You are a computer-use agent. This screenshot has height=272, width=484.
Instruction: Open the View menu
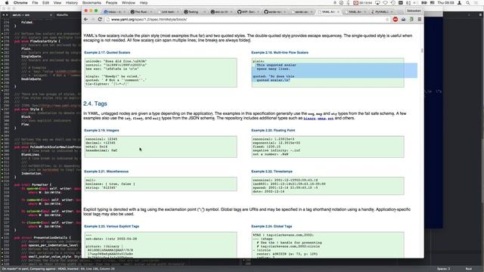click(57, 3)
